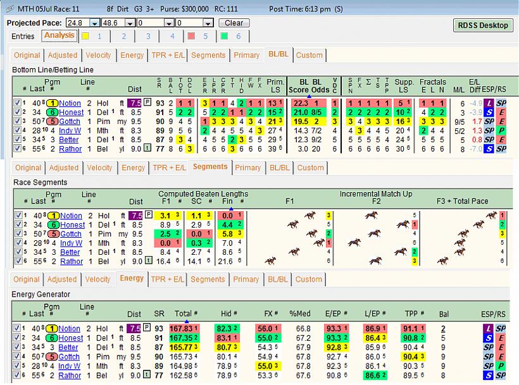The height and width of the screenshot is (385, 519).
Task: Click purple L icon in Notion row, Bottom Line table
Action: 489,103
